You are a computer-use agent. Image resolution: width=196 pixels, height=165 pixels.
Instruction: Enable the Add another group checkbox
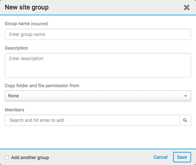pyautogui.click(x=7, y=157)
